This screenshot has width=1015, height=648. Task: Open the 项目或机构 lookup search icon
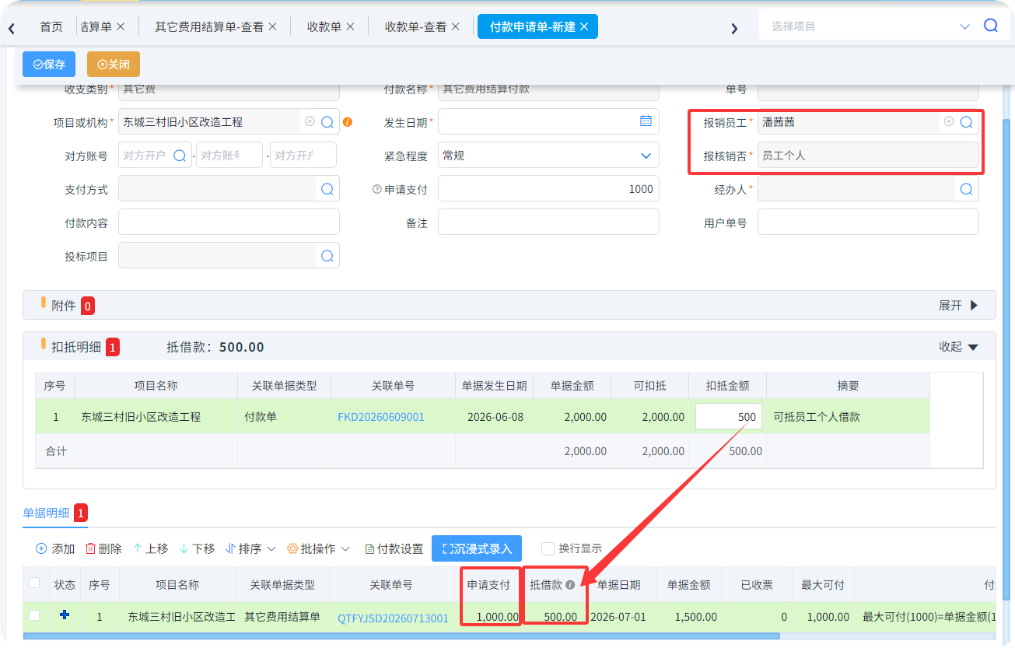[x=327, y=122]
